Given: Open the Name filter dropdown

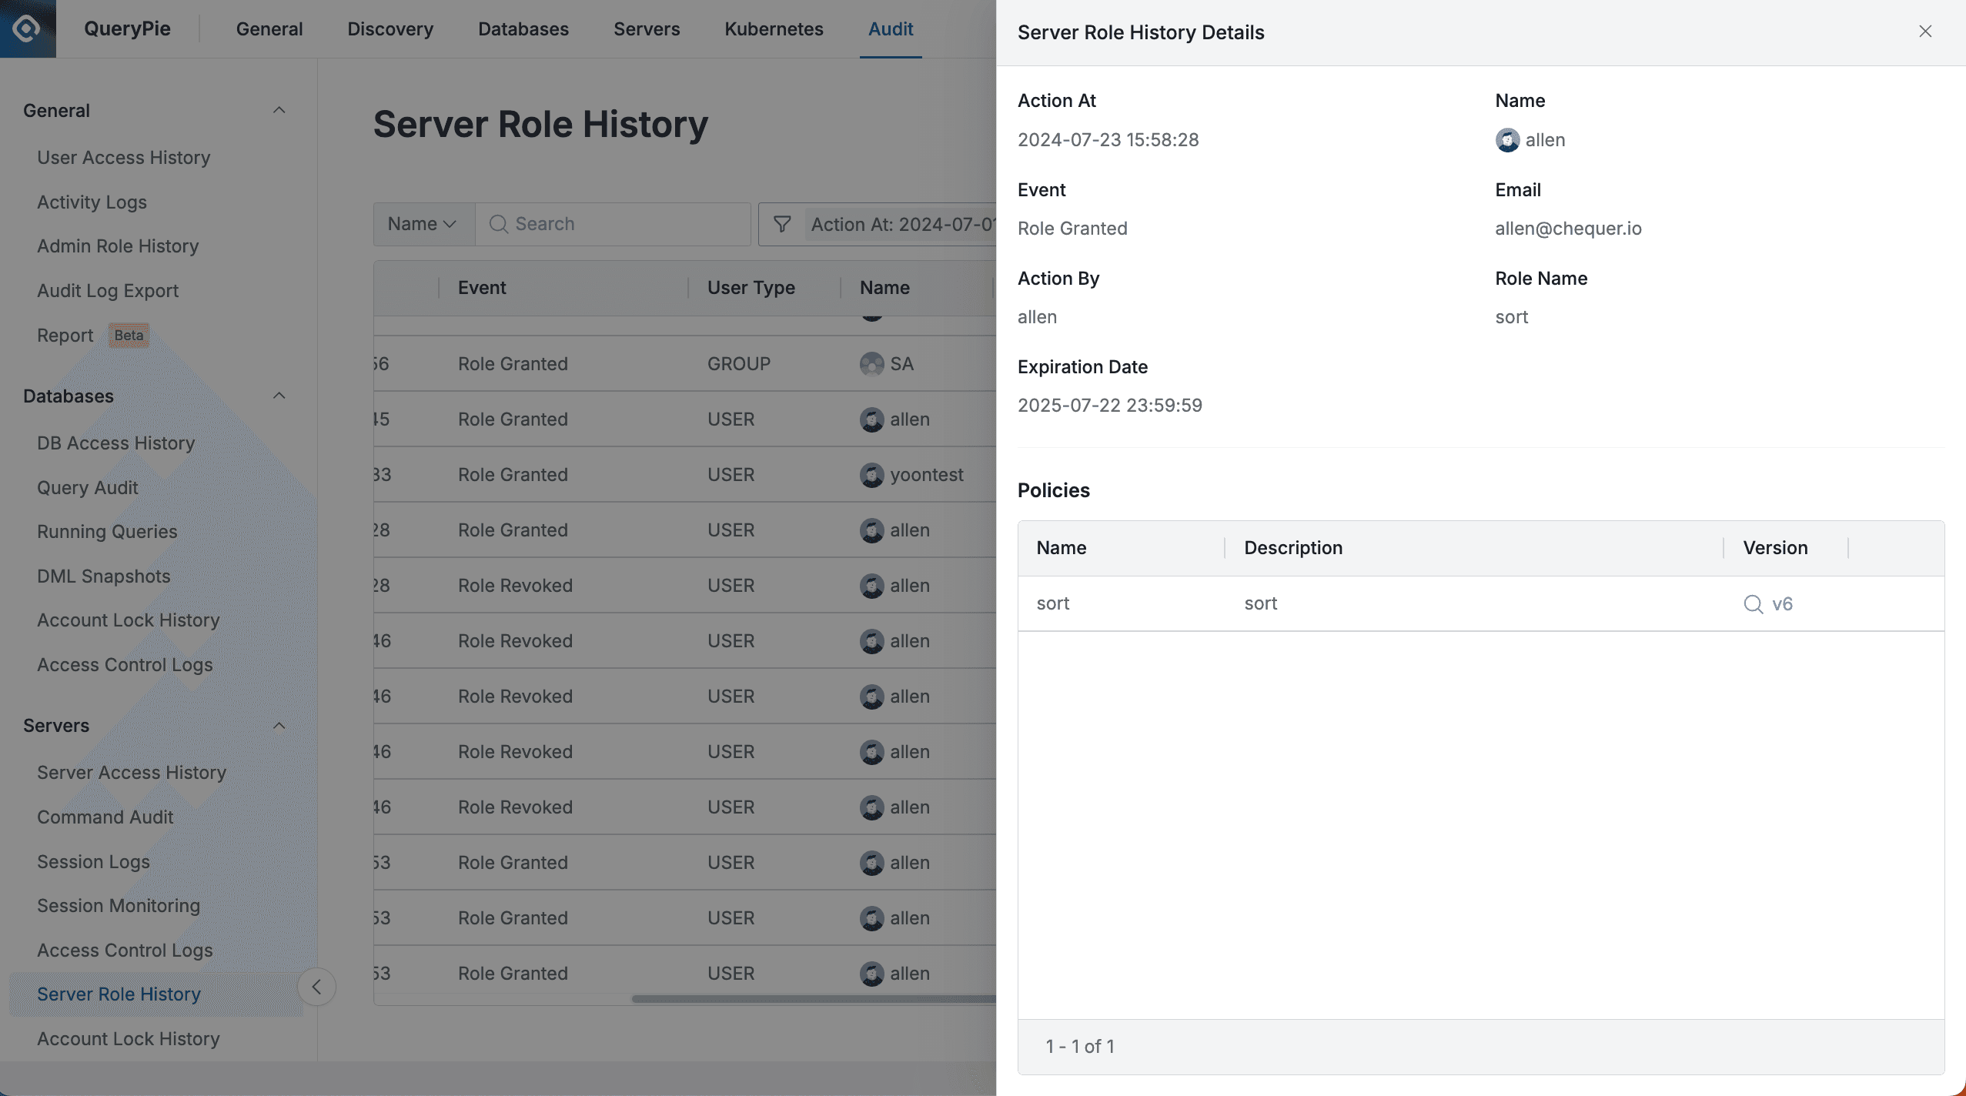Looking at the screenshot, I should click(422, 224).
